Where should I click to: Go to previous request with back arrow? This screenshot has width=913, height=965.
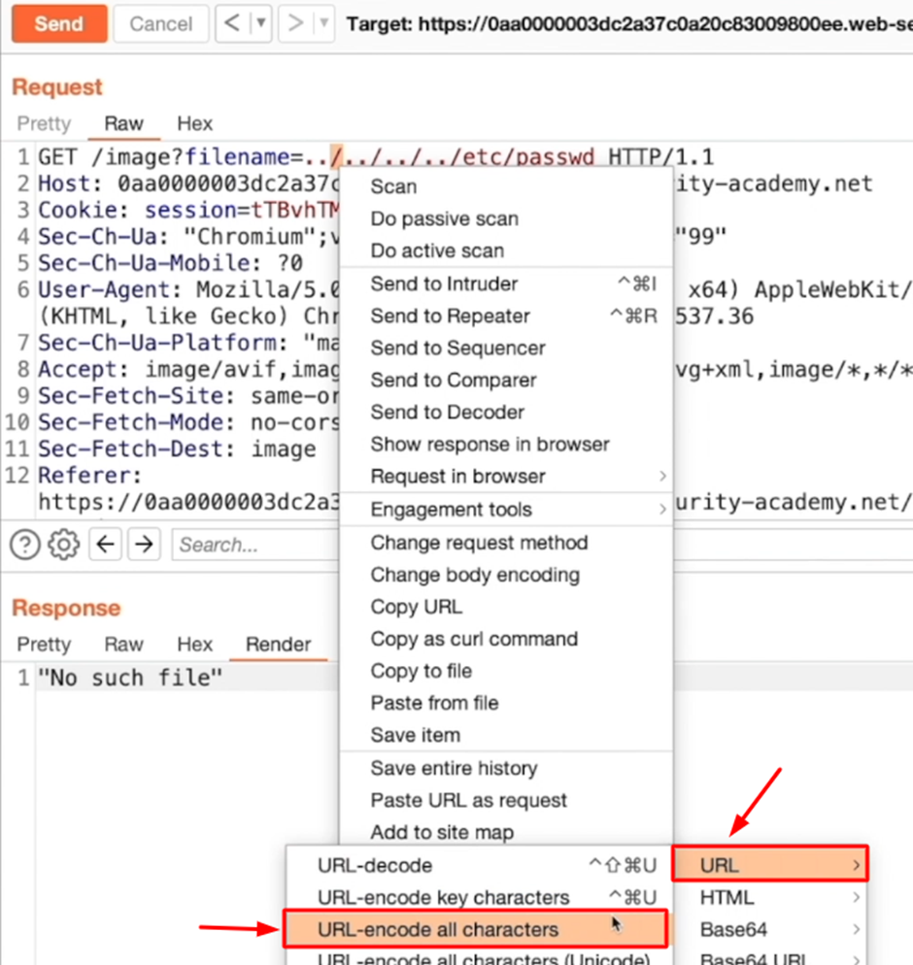232,23
